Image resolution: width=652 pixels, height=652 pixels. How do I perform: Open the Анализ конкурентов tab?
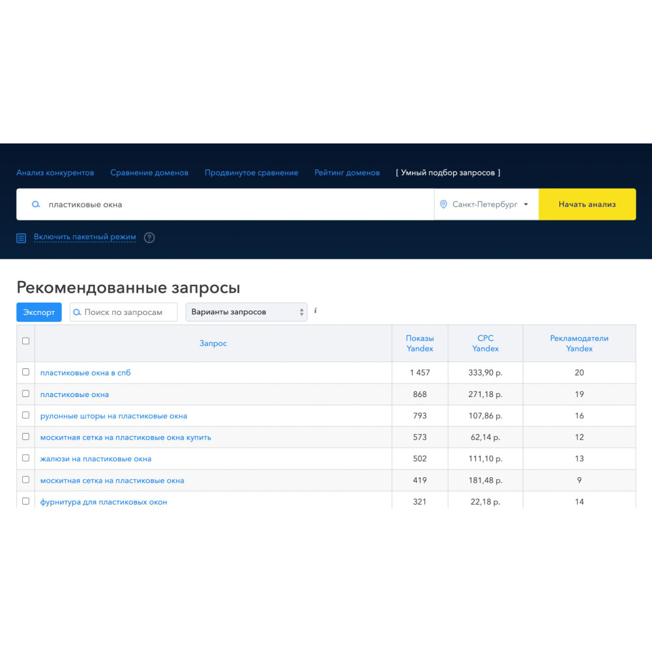coord(55,173)
